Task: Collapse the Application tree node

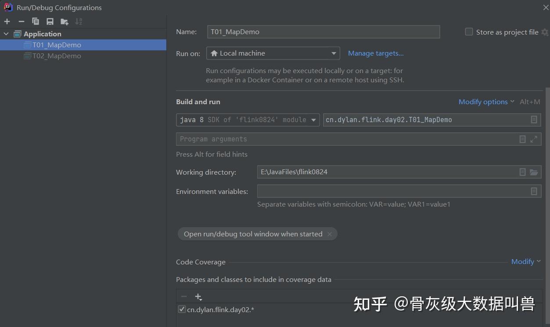Action: click(6, 34)
